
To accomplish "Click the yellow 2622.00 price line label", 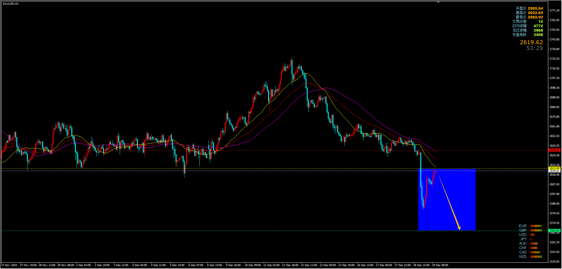I will point(554,168).
